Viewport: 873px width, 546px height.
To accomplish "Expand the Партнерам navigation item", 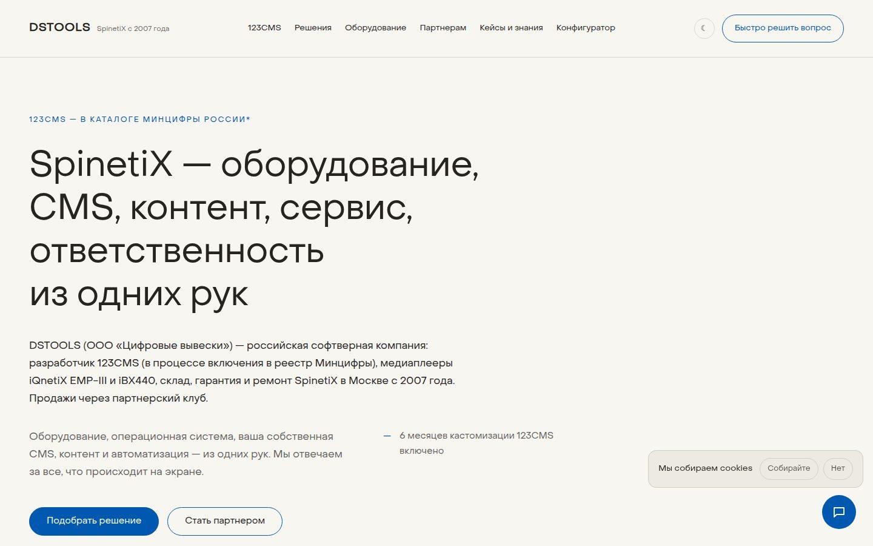I will point(443,28).
